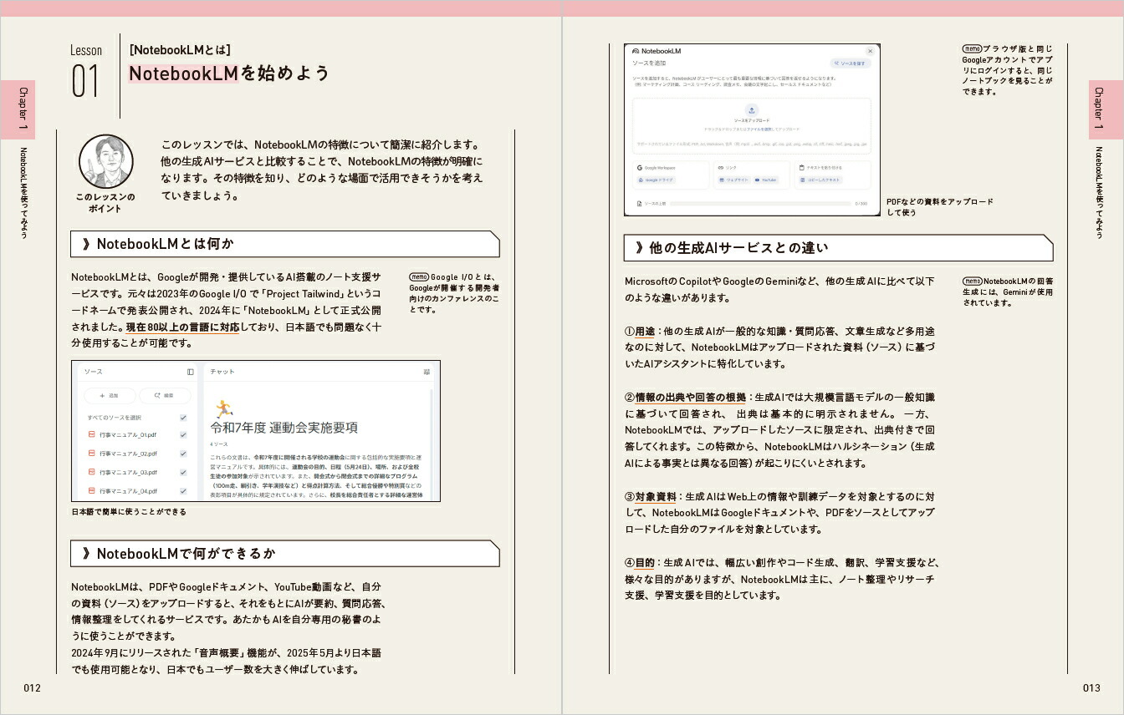Click the ソース上限 progress bar
This screenshot has height=715, width=1124.
tap(759, 204)
